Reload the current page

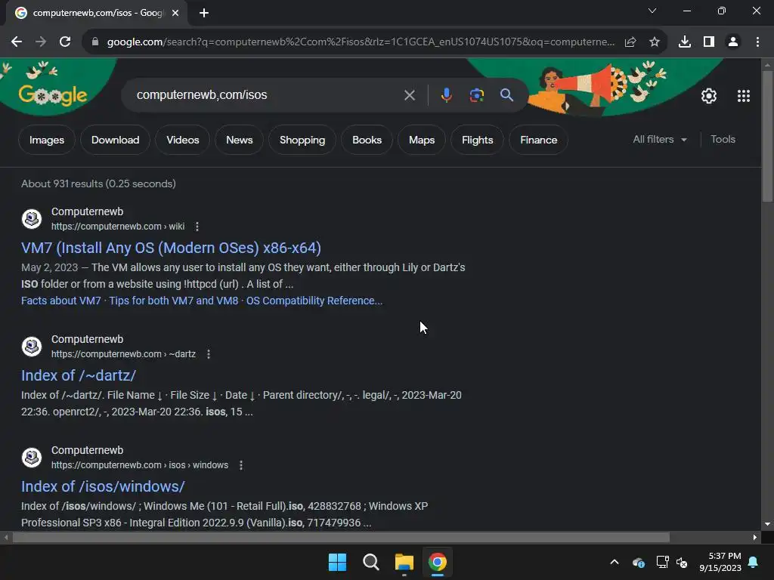coord(65,42)
